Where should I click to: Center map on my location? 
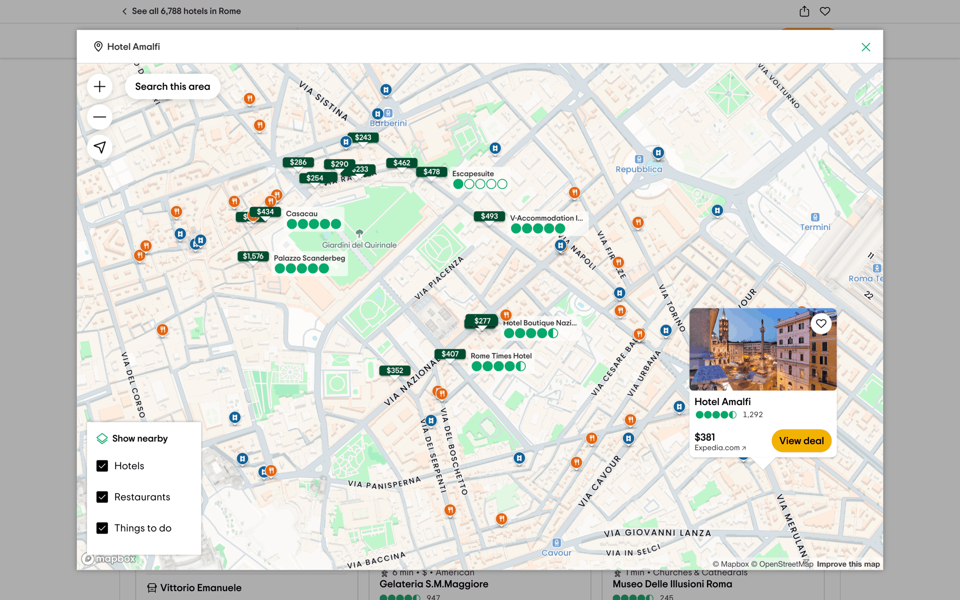coord(99,147)
